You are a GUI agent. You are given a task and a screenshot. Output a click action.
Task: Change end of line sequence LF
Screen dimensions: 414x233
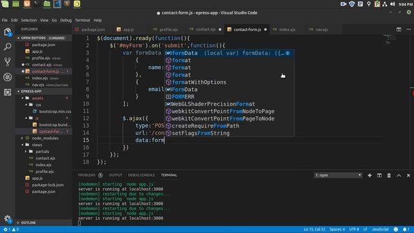click(x=365, y=229)
